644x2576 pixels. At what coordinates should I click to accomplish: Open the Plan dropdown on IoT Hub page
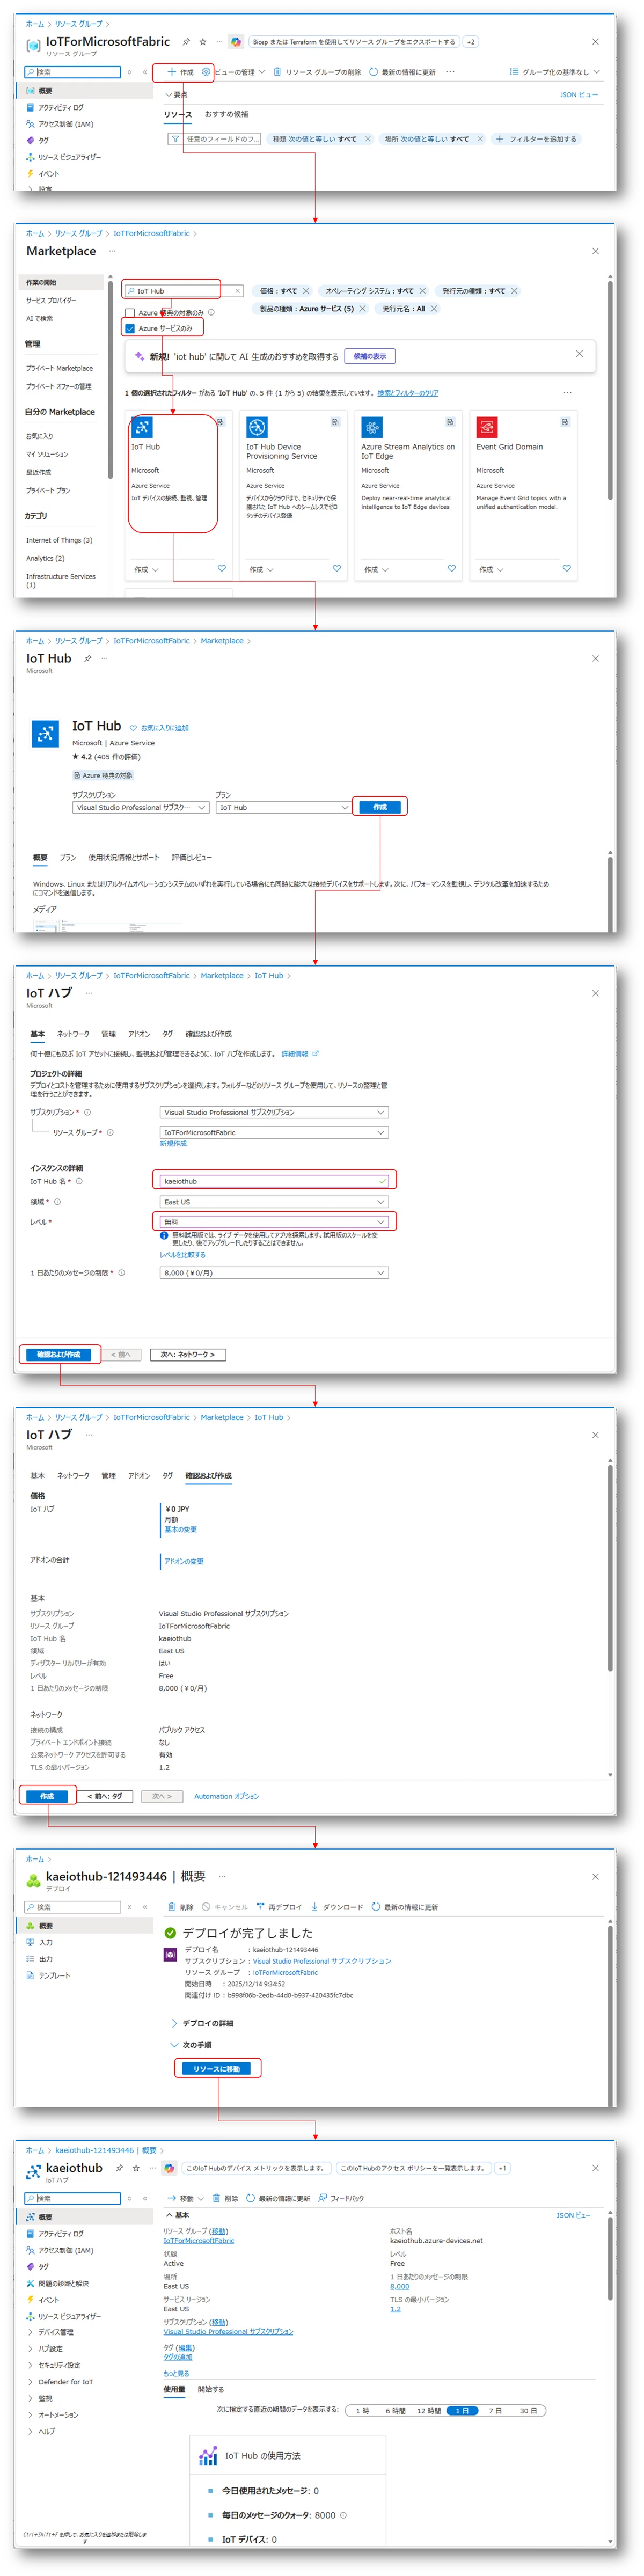click(283, 807)
